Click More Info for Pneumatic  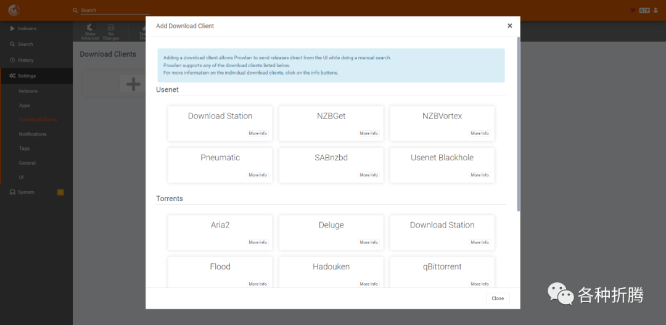coord(258,175)
